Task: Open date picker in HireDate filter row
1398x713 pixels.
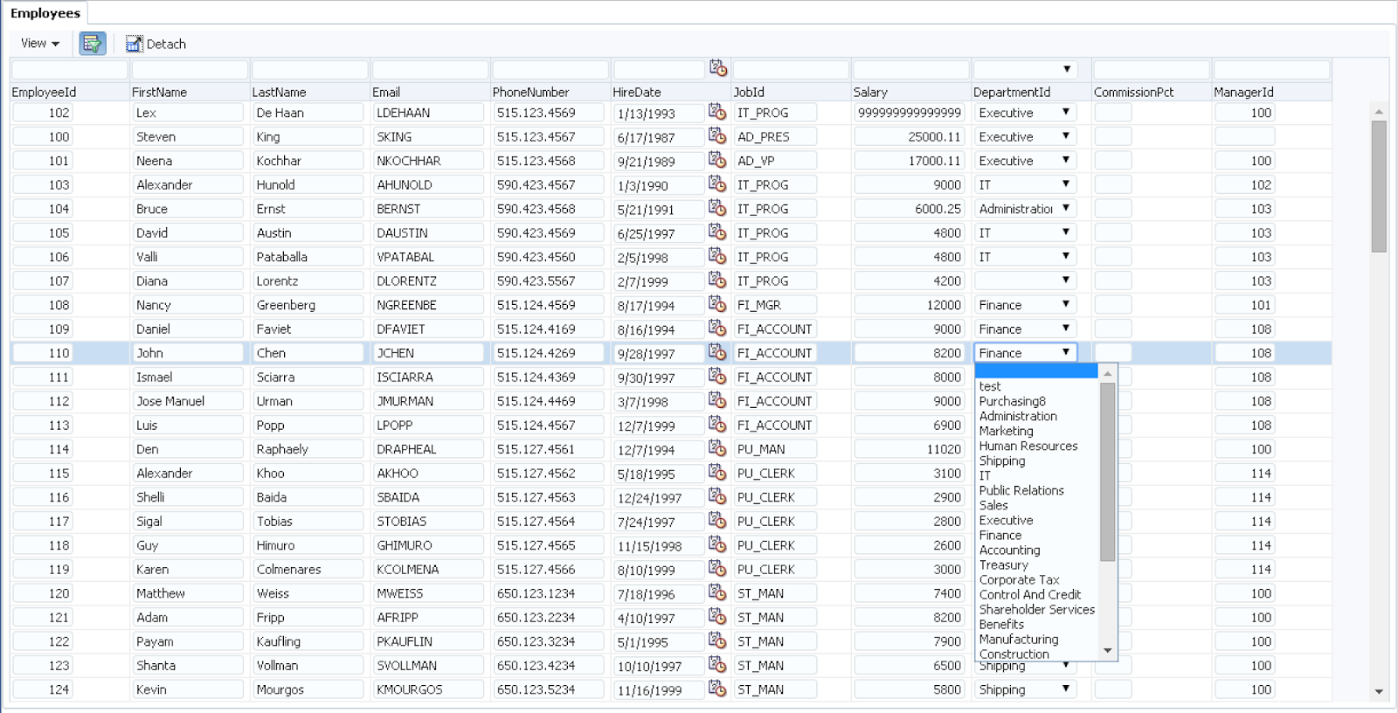Action: click(x=717, y=68)
